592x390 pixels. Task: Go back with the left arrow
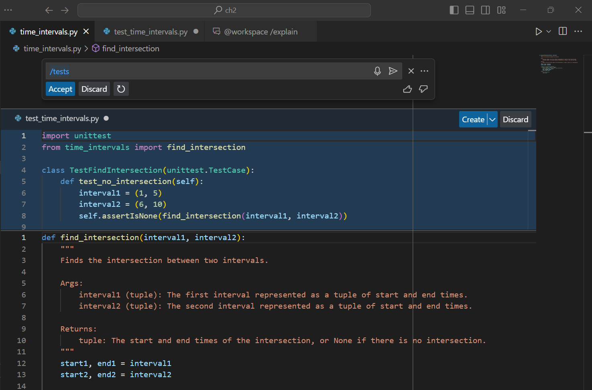(49, 10)
